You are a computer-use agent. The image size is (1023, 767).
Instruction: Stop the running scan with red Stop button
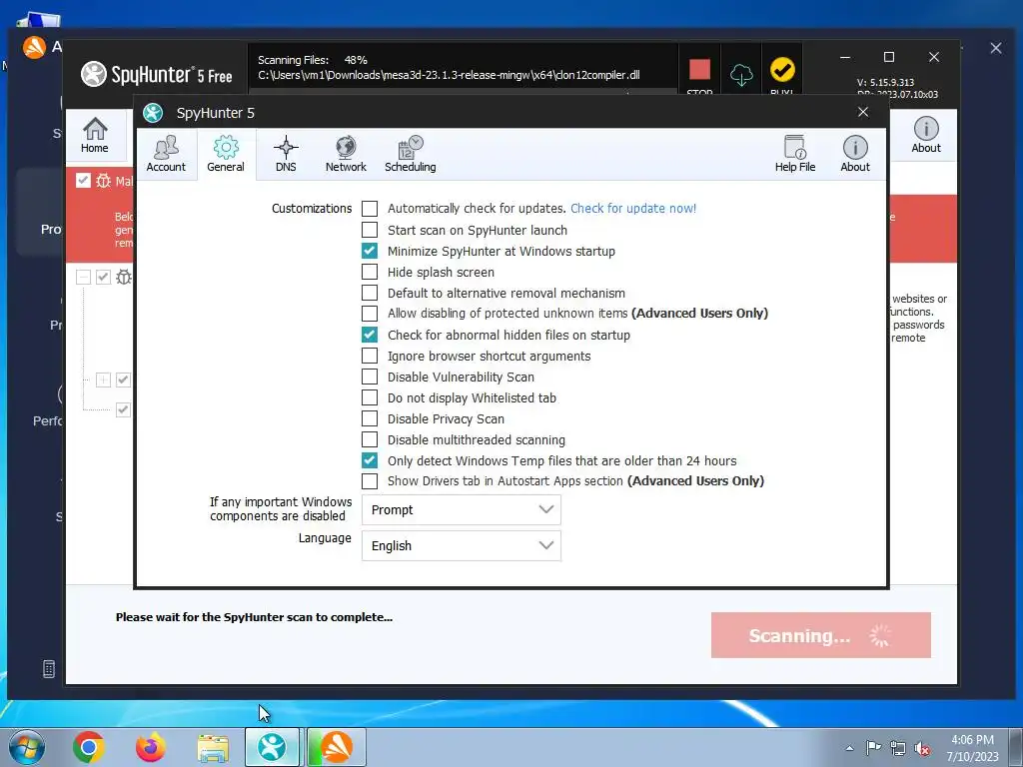699,70
